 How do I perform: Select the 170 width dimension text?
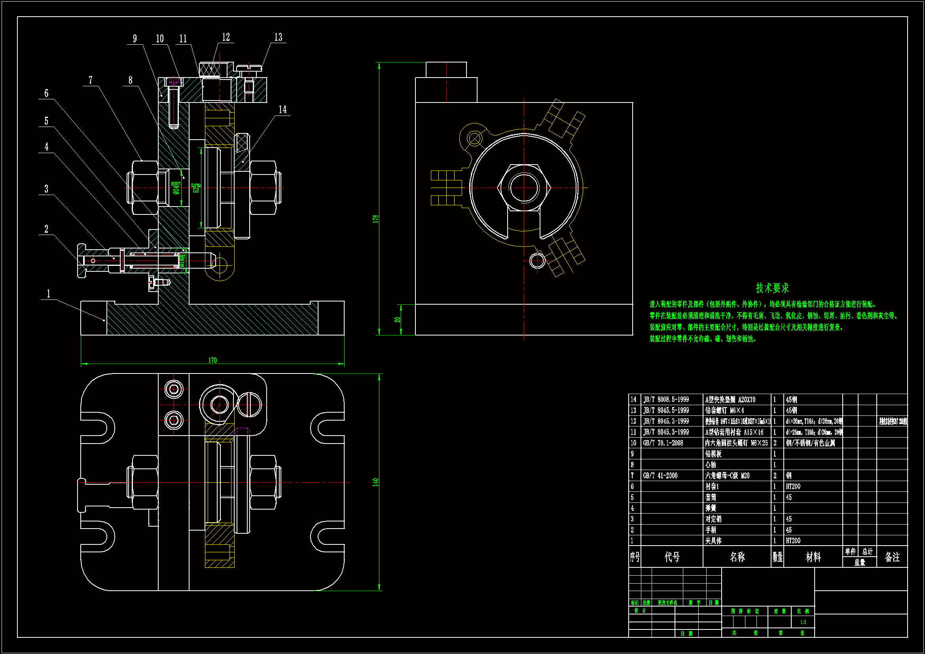[x=212, y=360]
